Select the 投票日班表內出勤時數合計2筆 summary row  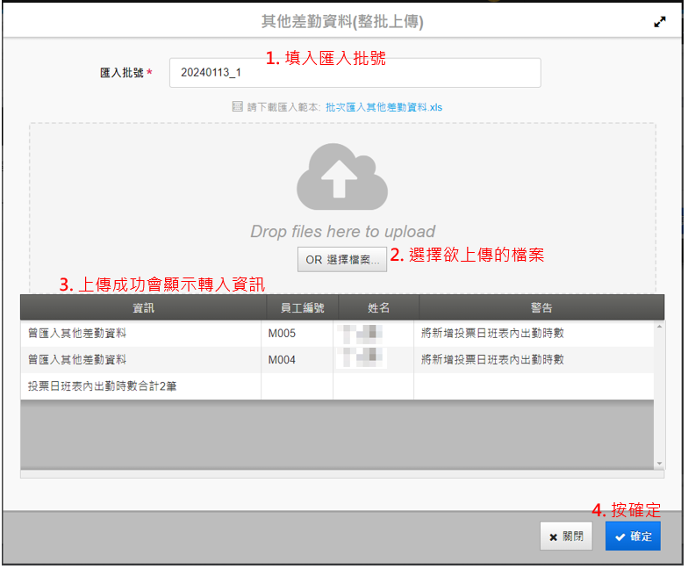click(103, 386)
